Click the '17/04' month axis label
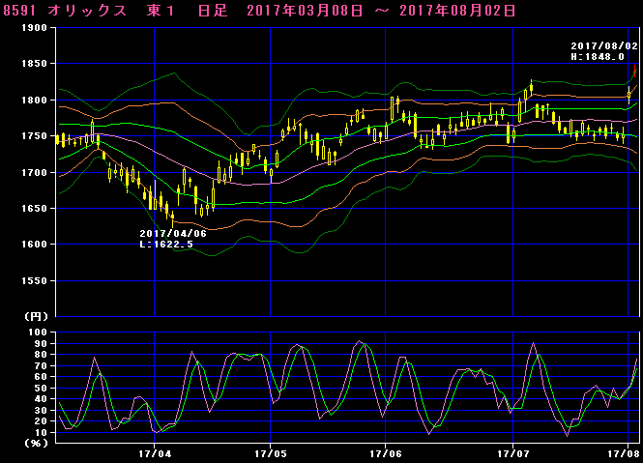This screenshot has height=463, width=643. click(155, 453)
